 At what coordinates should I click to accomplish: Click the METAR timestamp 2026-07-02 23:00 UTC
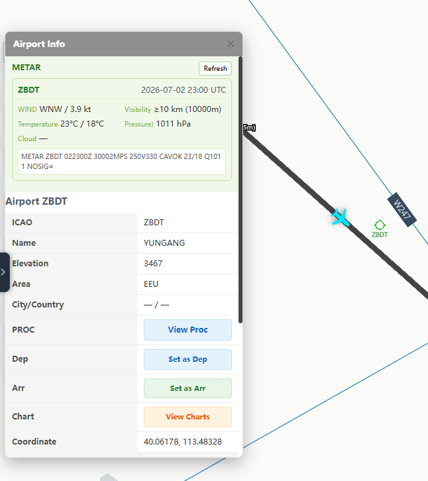click(184, 90)
